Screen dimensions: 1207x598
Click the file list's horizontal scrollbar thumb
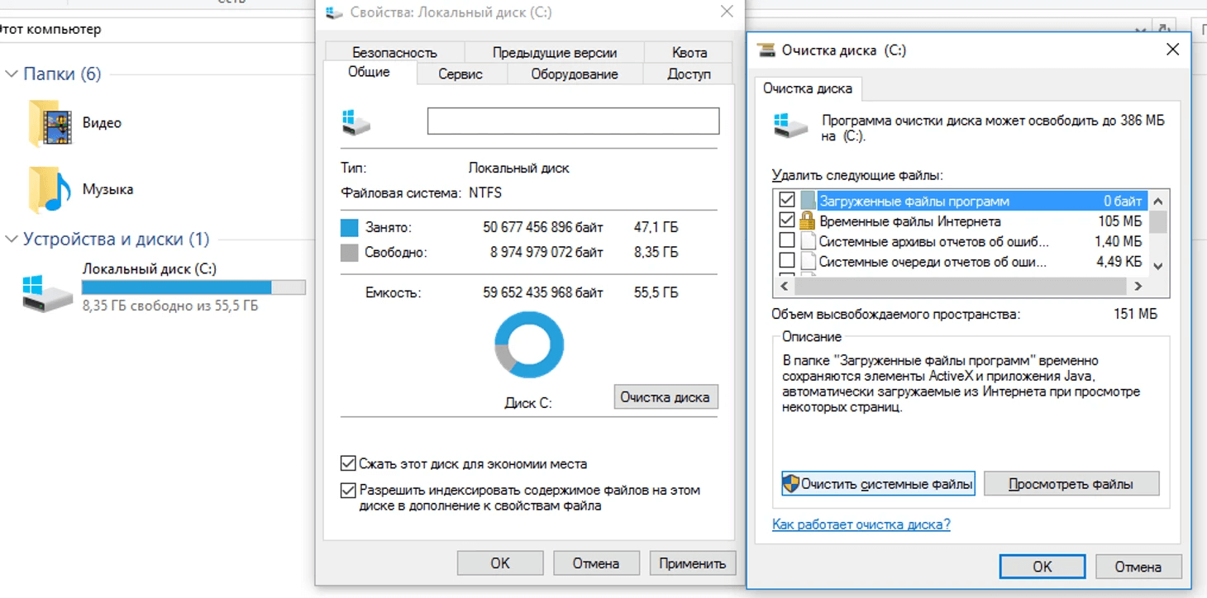click(x=960, y=286)
